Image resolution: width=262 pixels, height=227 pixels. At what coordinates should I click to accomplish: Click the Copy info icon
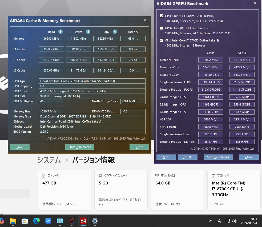tap(115, 32)
